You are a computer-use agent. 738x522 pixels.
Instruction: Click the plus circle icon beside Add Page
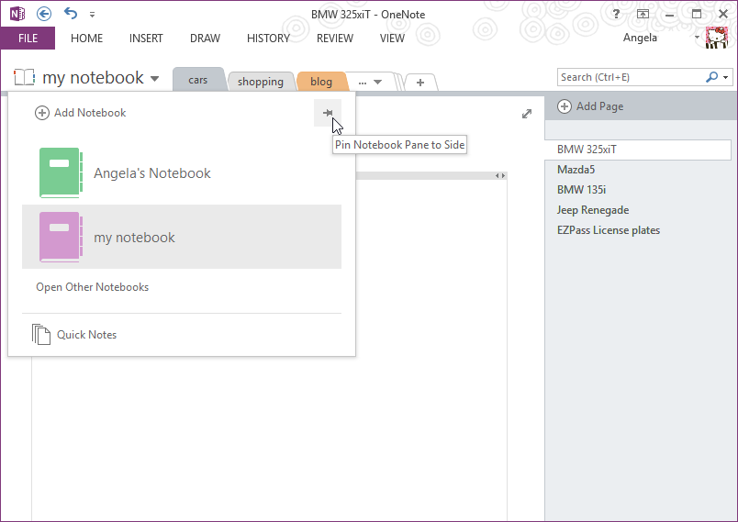tap(565, 106)
